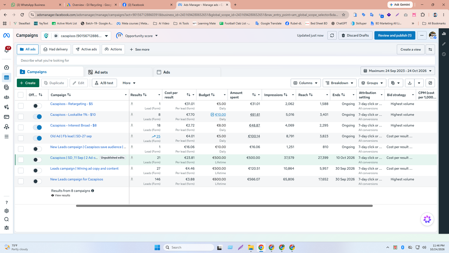
Task: Click the filter settings icon beside Create a view
Action: click(430, 49)
